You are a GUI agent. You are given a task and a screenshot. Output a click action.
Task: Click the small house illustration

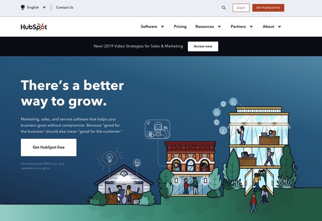pos(124,185)
